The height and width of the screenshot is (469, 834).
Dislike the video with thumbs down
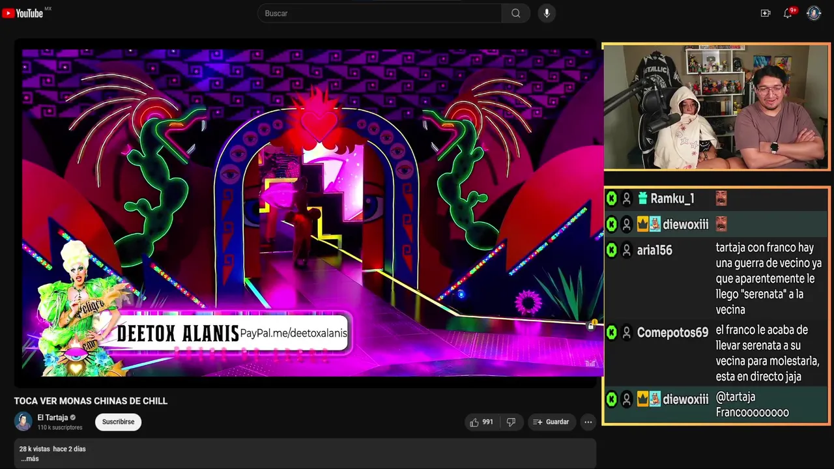pos(511,422)
